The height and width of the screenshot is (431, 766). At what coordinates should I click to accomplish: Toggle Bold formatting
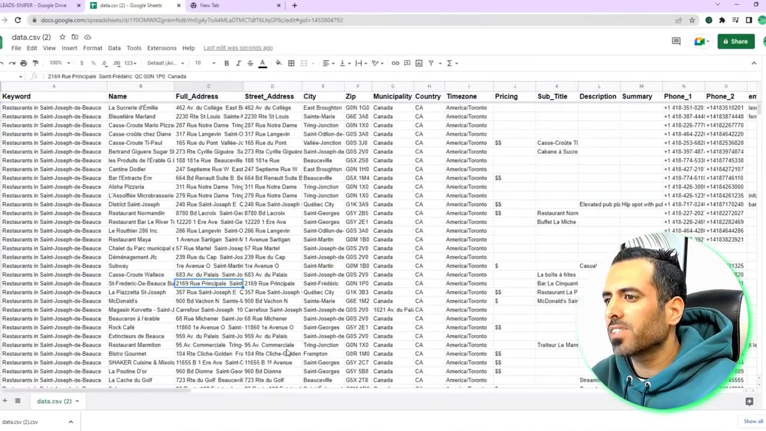click(x=226, y=63)
